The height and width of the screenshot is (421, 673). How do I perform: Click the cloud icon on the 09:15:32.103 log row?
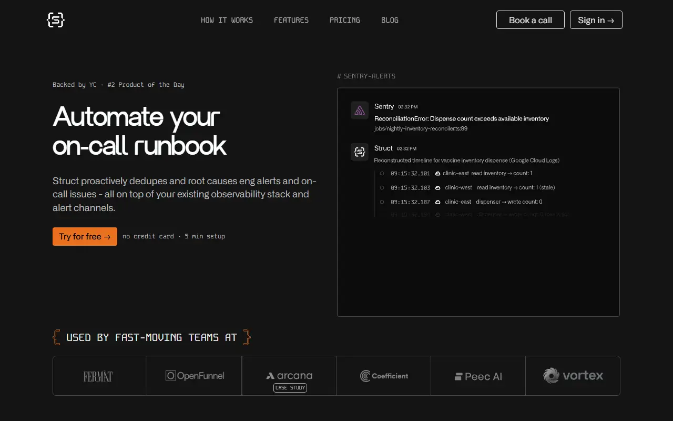coord(437,187)
